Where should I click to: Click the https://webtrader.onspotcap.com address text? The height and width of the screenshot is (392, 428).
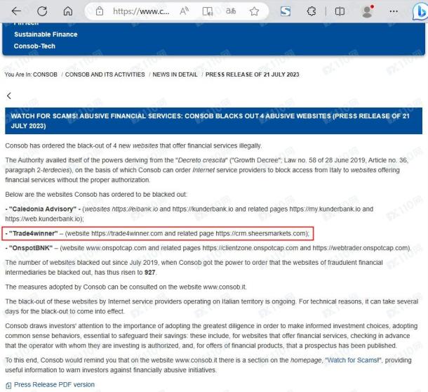(x=361, y=248)
